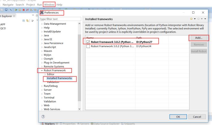Select the Validation top-level tree item
Screen dimensions: 212x125
coord(50,102)
